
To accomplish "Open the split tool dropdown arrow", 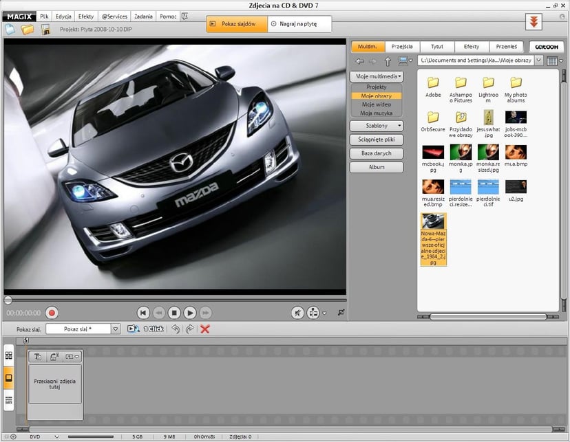I will coord(324,313).
